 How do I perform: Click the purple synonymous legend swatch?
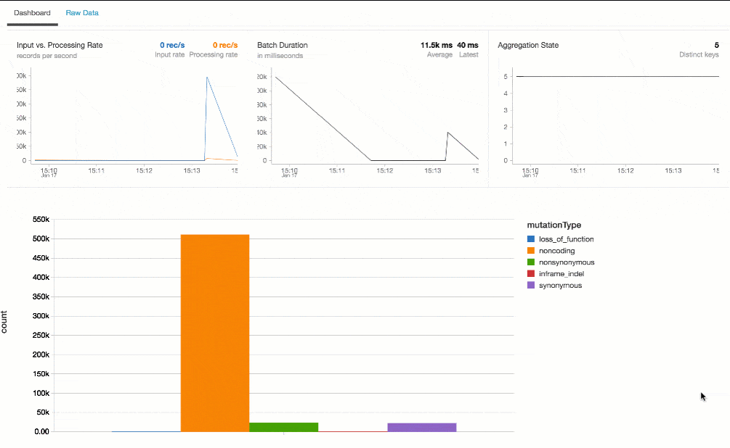coord(531,286)
